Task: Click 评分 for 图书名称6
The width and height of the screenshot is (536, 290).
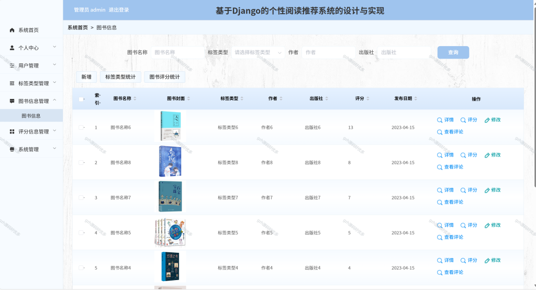Action: click(468, 120)
